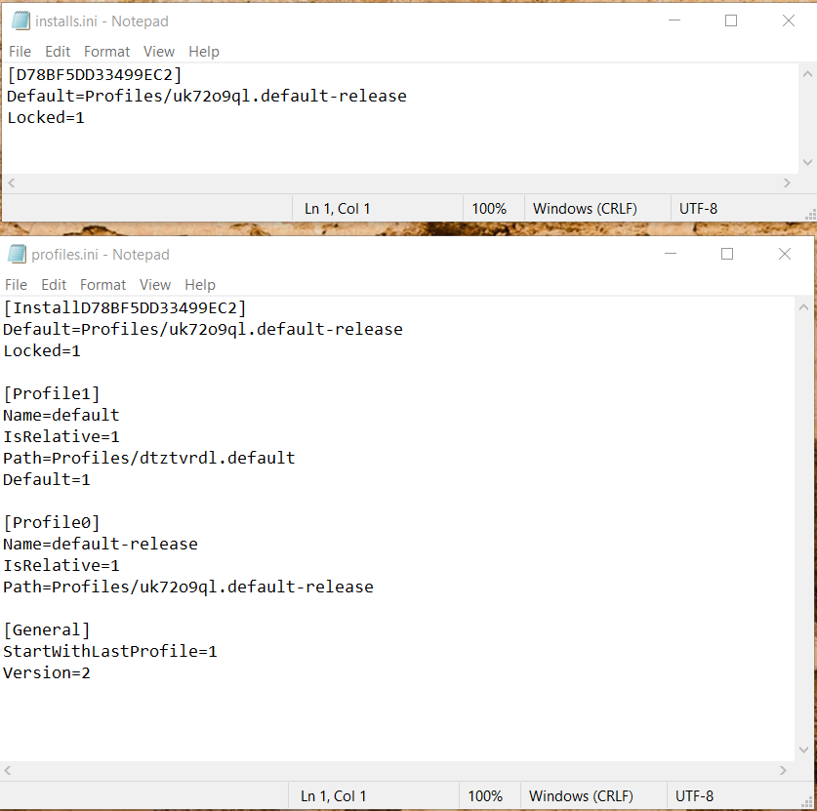
Task: Open File menu in installs.ini window
Action: tap(20, 52)
